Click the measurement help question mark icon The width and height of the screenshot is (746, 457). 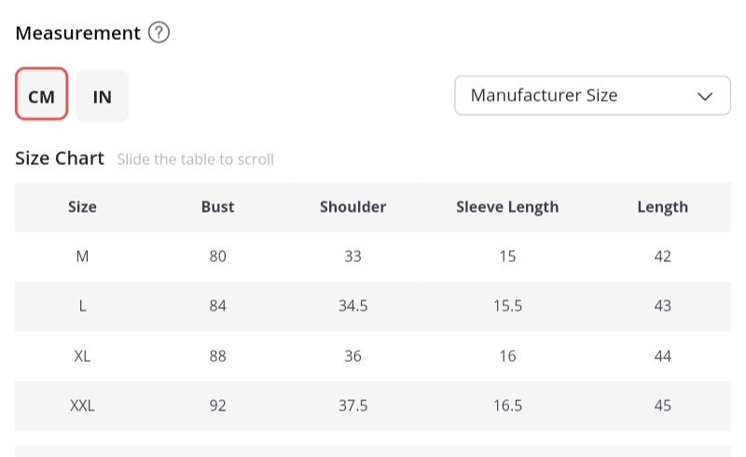pos(159,34)
